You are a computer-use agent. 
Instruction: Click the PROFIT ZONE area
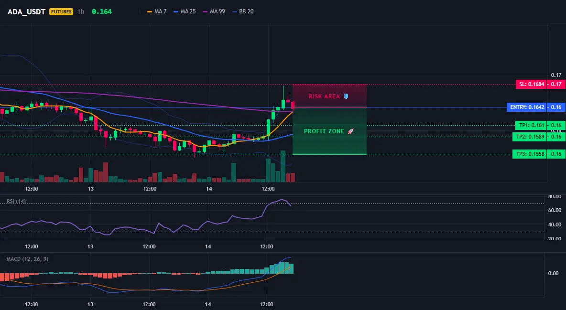(x=329, y=131)
